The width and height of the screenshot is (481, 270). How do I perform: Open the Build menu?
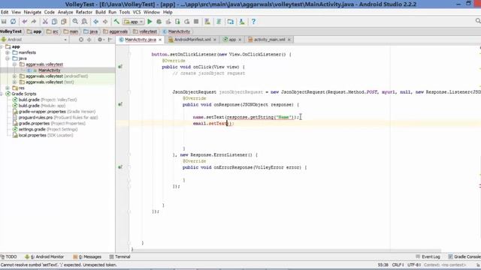100,12
